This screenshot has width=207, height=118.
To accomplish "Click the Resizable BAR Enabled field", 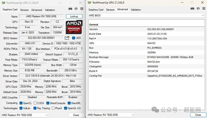I will pyautogui.click(x=73, y=97).
